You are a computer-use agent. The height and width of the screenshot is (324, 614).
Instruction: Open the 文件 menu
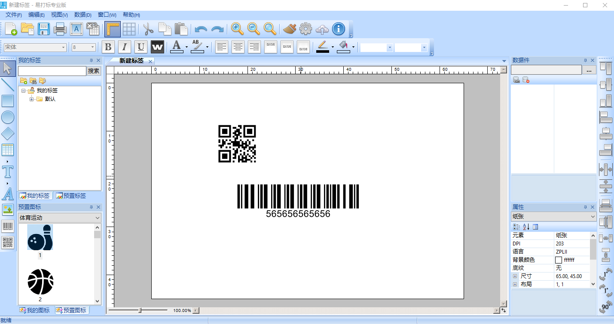(x=14, y=15)
